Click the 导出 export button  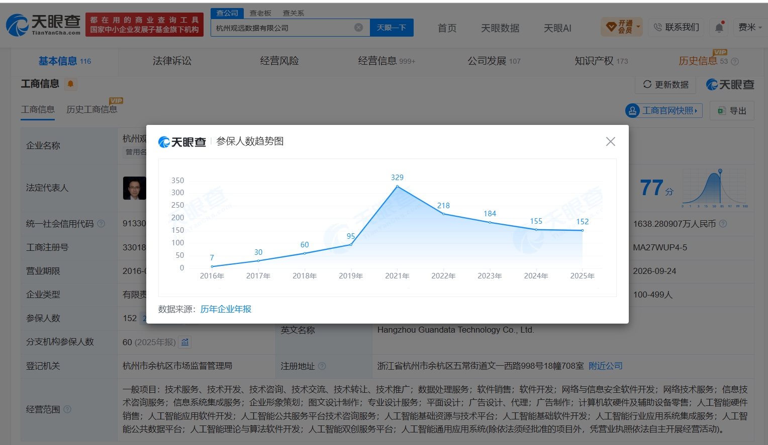click(x=732, y=111)
